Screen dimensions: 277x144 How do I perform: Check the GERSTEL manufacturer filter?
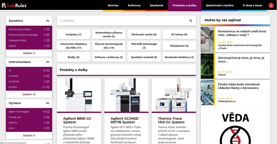48,123
